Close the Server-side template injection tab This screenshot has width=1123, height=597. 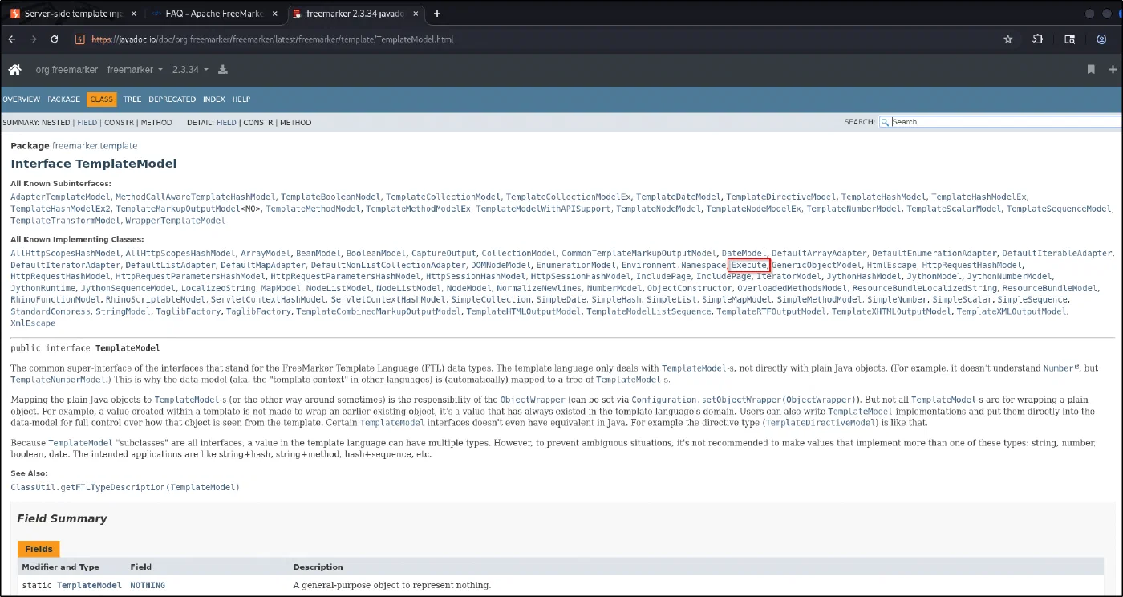pos(134,14)
